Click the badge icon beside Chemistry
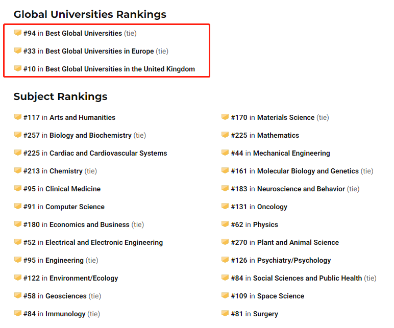 17,170
